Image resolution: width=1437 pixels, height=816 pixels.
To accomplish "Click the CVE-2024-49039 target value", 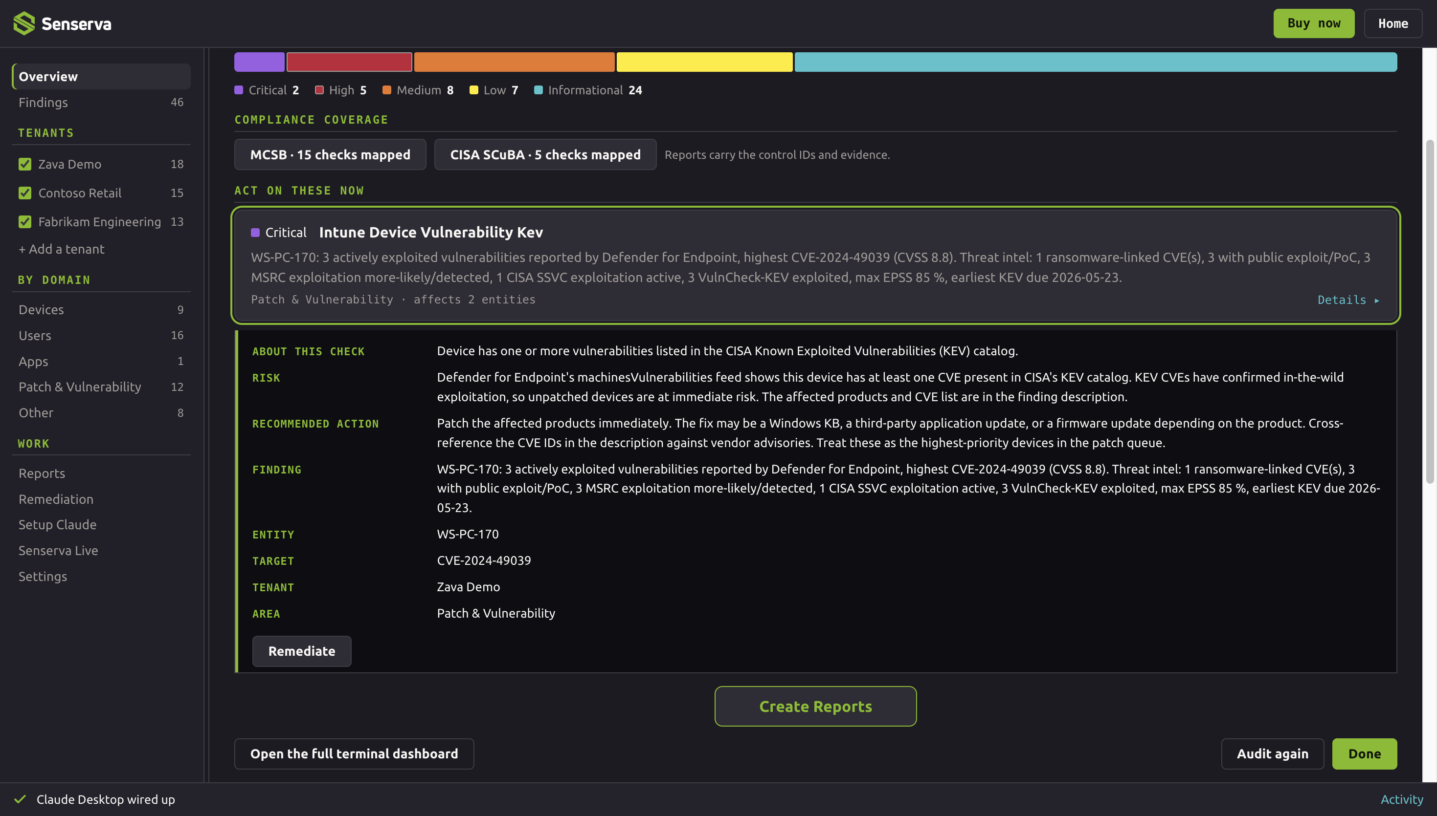I will tap(484, 561).
